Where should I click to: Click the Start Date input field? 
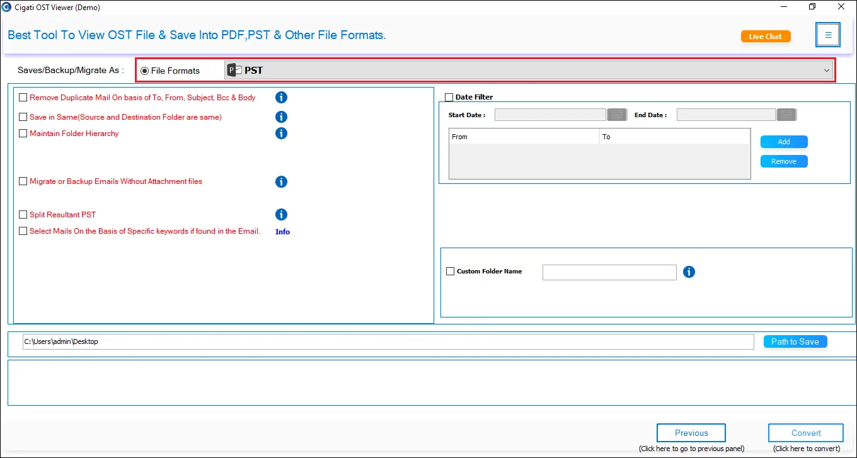tap(551, 115)
